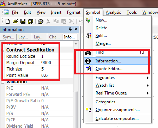Viewport: 158px width, 128px height.
Task: Click the New symbol sparkle icon
Action: point(88,20)
